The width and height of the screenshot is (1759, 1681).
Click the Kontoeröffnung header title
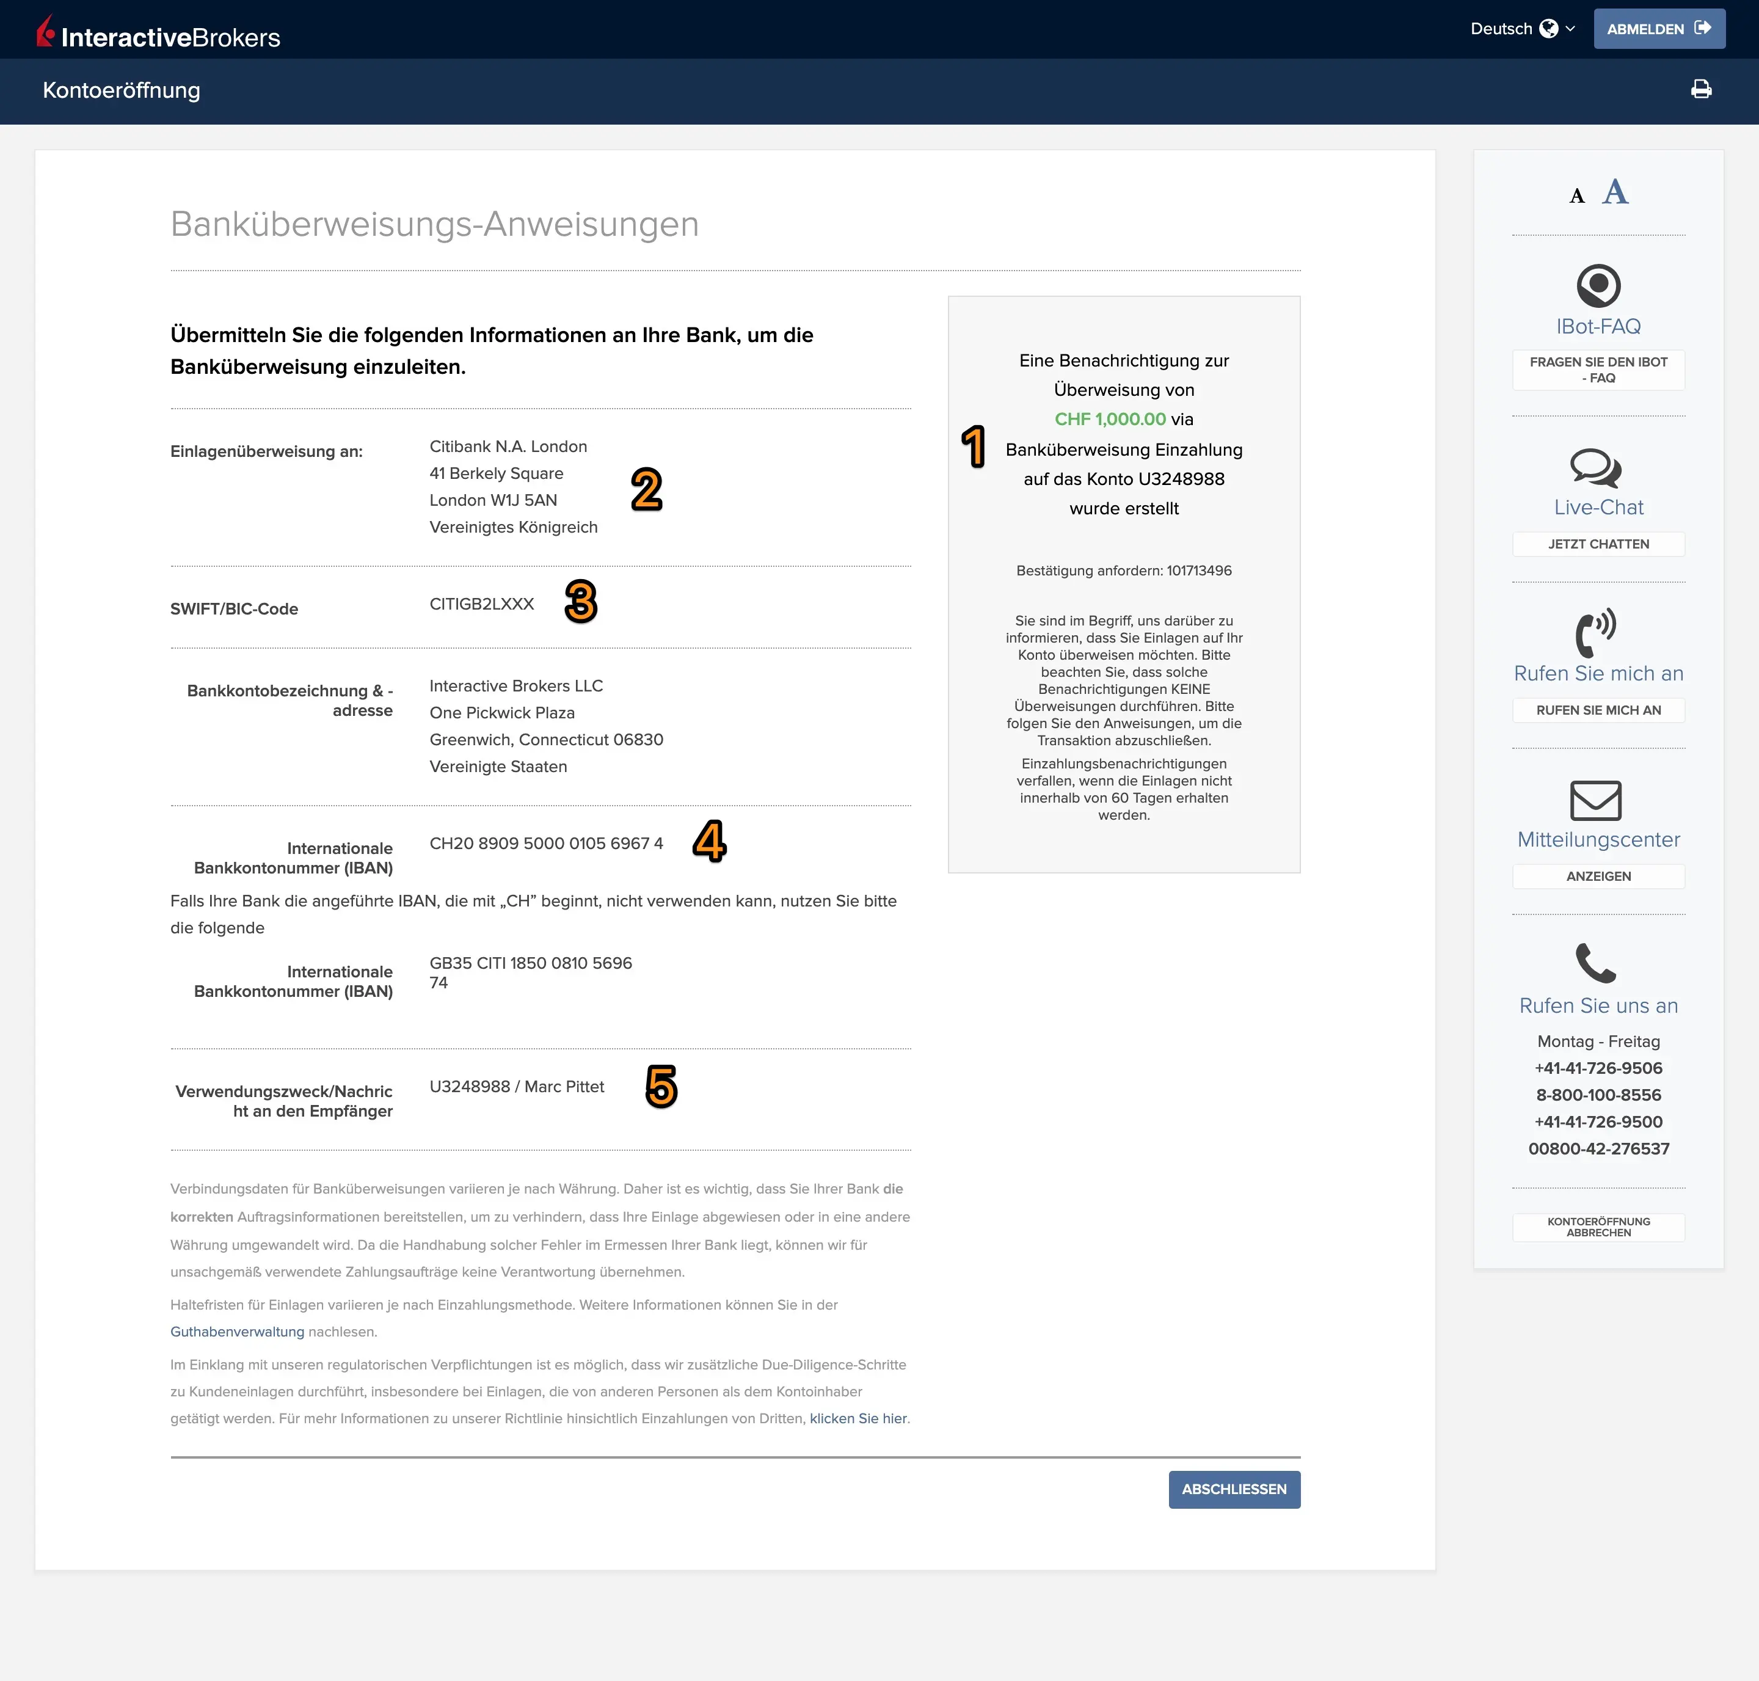click(122, 90)
